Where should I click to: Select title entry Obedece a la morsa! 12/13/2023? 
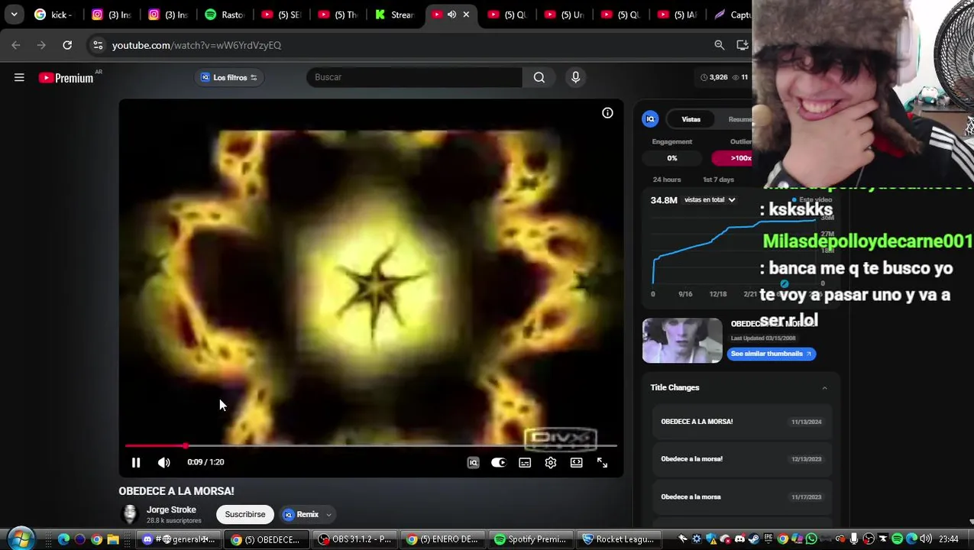tap(741, 459)
